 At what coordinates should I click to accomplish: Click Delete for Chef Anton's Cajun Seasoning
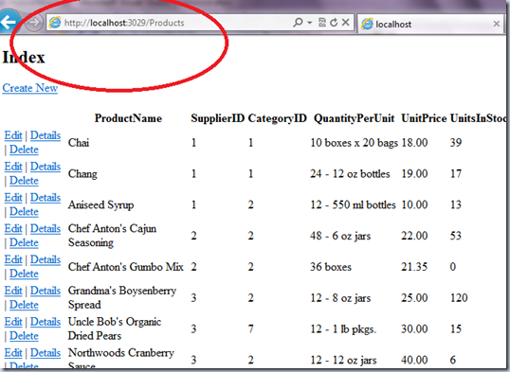pyautogui.click(x=24, y=243)
